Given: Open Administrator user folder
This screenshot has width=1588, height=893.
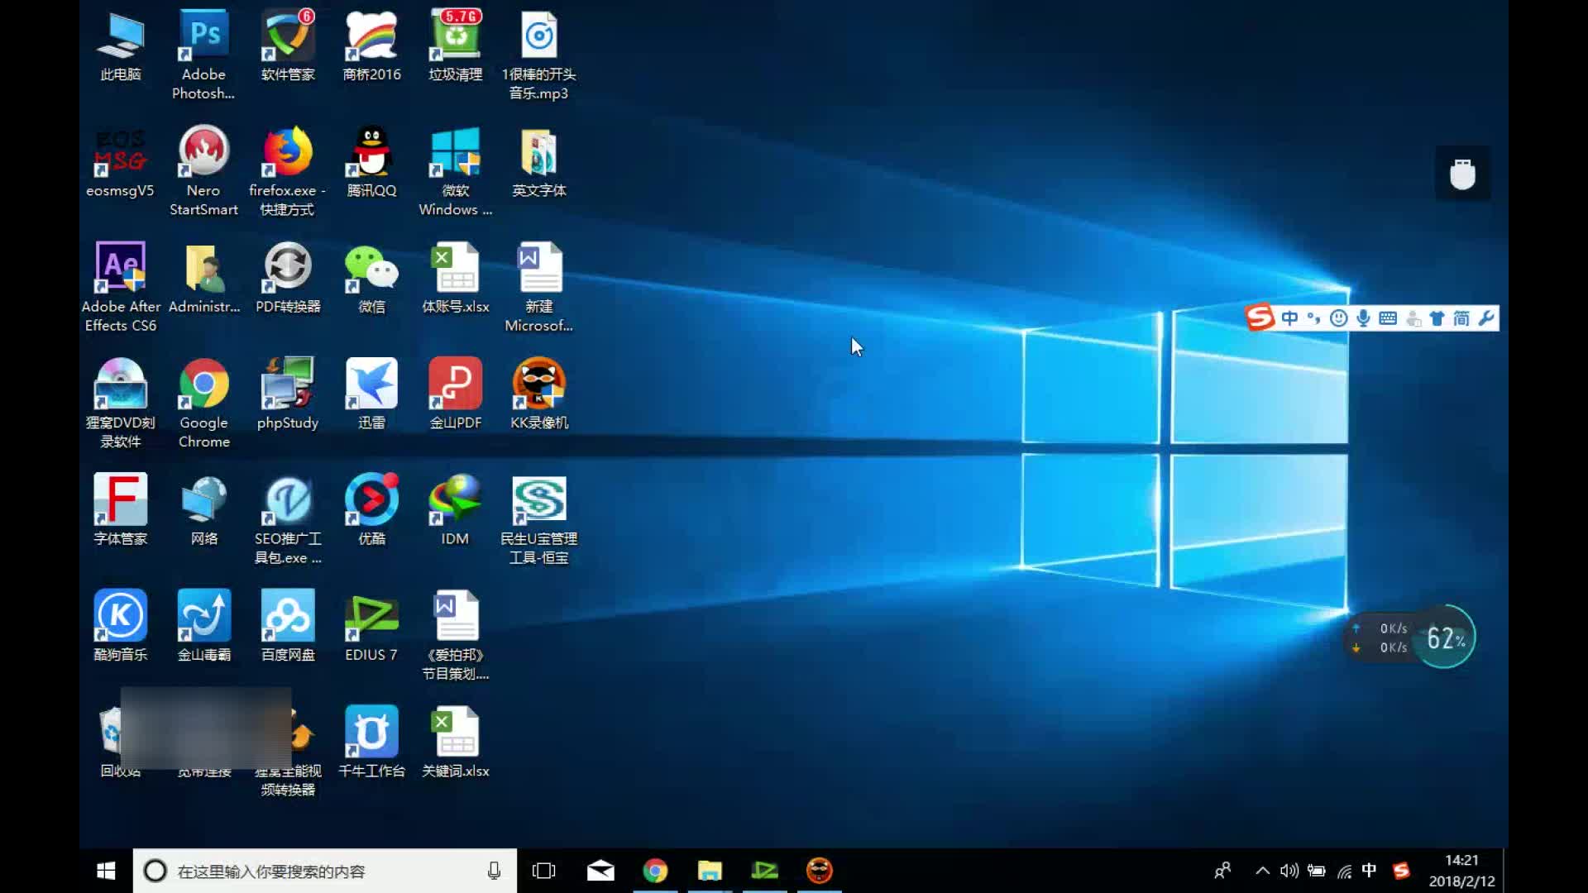Looking at the screenshot, I should coord(203,279).
